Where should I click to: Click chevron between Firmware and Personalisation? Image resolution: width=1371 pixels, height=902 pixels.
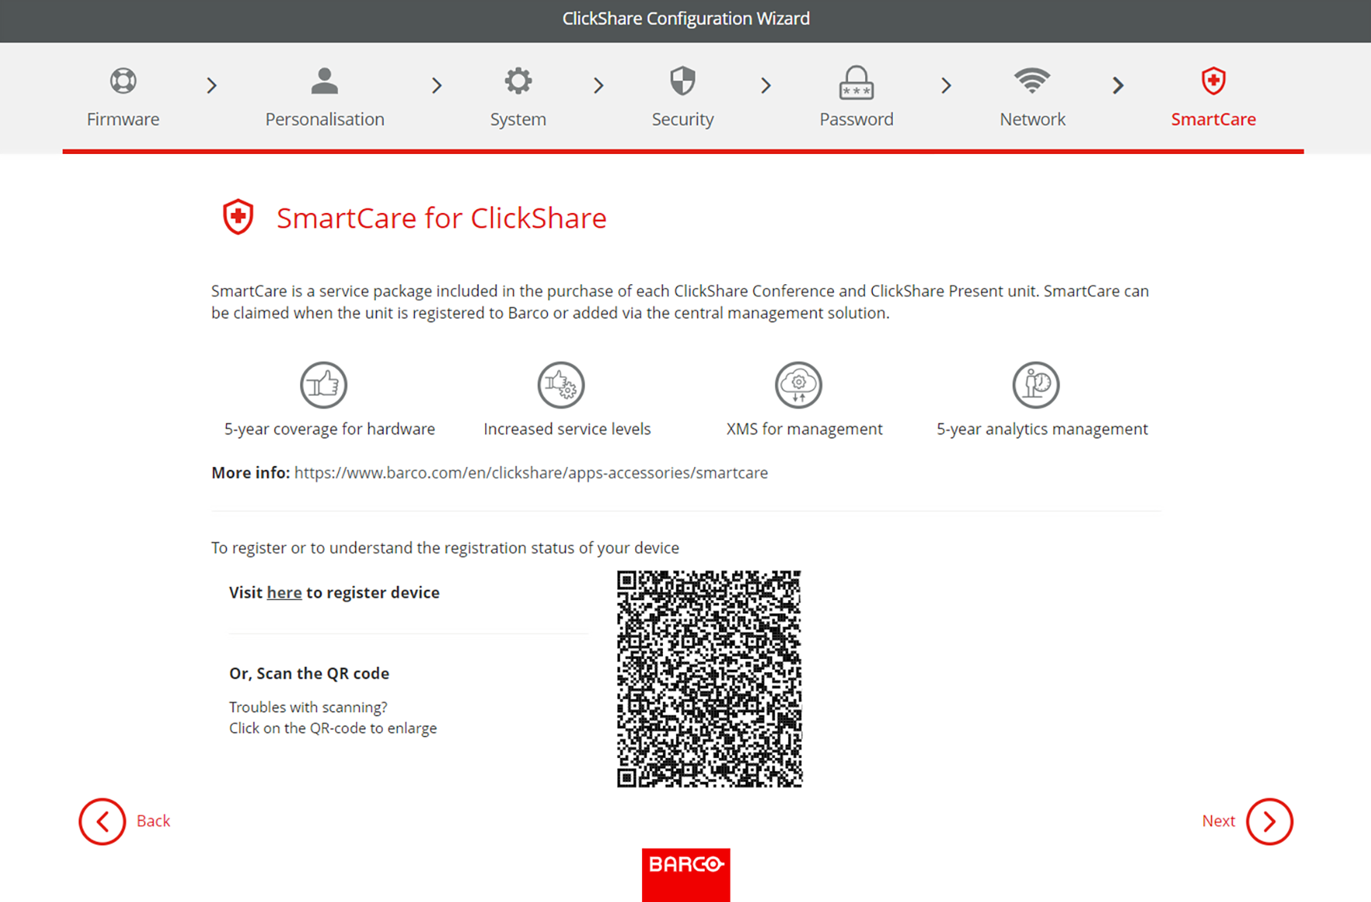click(212, 85)
